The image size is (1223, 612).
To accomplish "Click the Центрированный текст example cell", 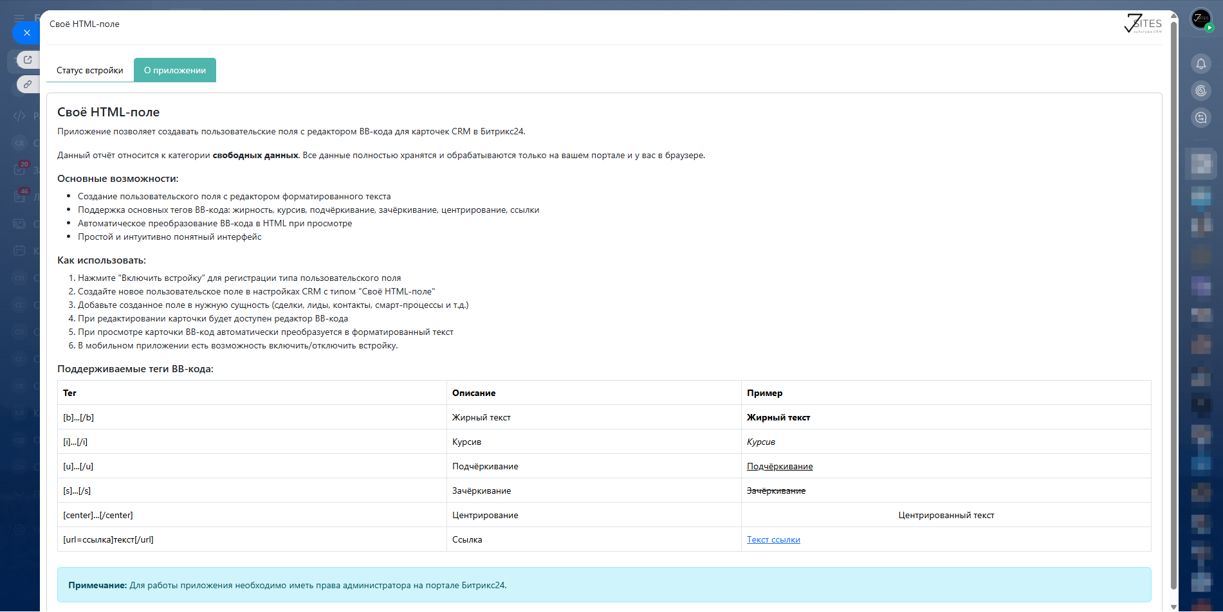I will click(x=946, y=515).
